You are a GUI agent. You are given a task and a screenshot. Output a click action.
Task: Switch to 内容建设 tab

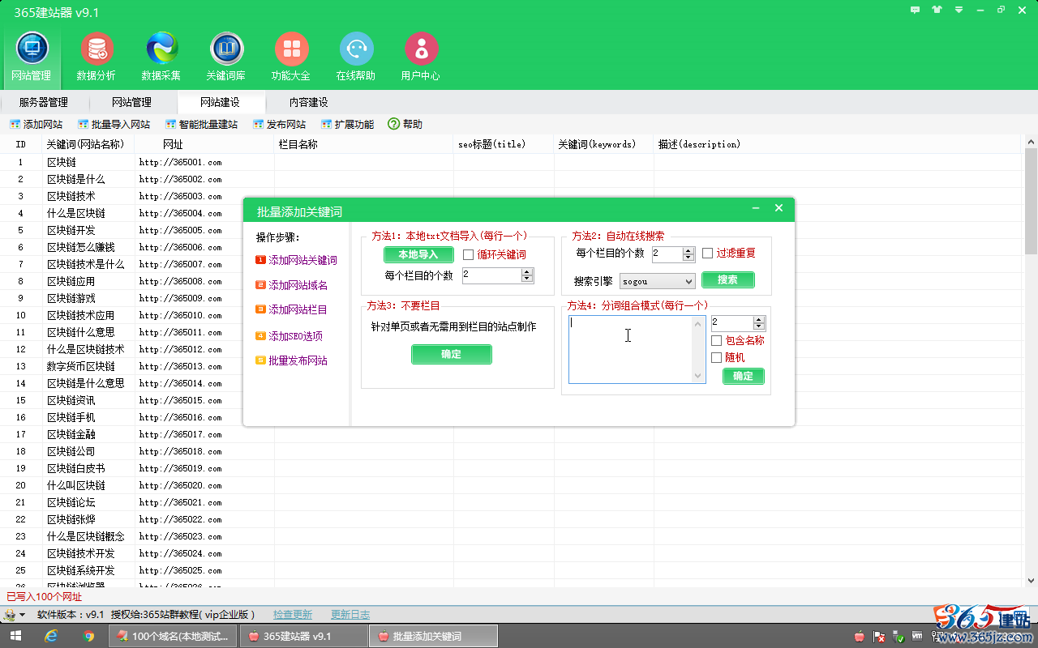(309, 102)
